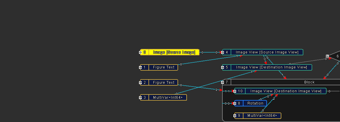
Task: Click index number 0 of the Source Image node
Action: tap(144, 52)
